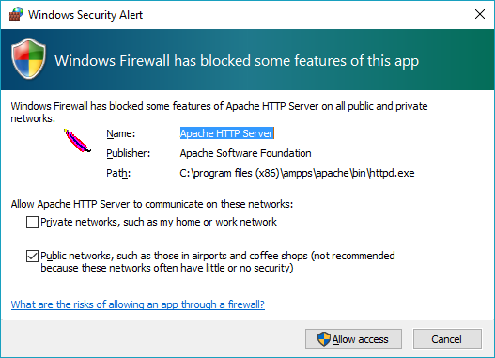
Task: Click the firewall icon in title bar
Action: coord(16,14)
